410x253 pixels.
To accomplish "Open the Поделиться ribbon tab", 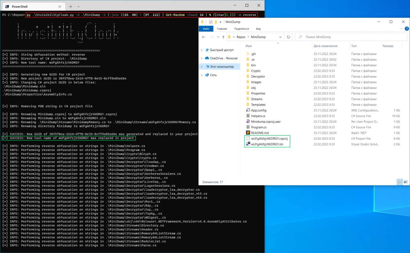I will click(x=241, y=29).
